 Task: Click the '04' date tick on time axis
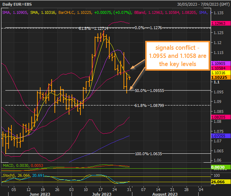click(x=201, y=190)
